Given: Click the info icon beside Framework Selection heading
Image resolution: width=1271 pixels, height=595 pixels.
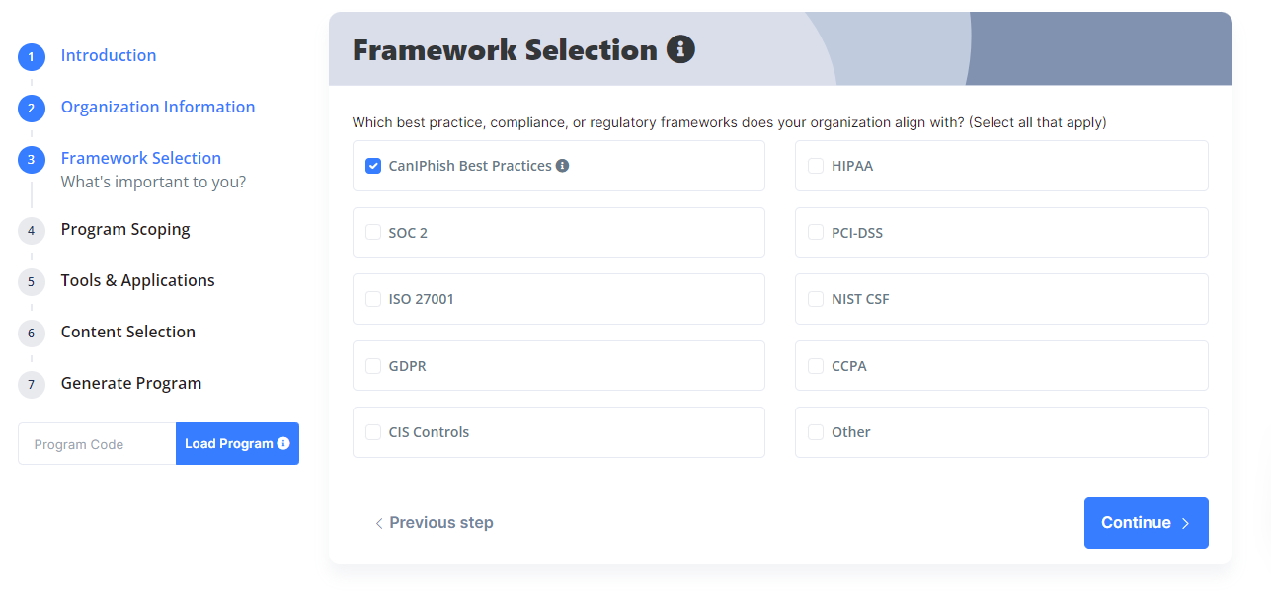Looking at the screenshot, I should click(680, 49).
